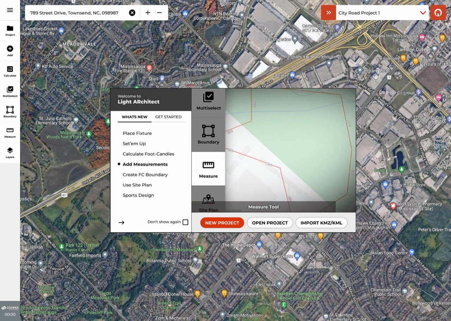
Task: Open the Layers panel from the sidebar
Action: 10,153
